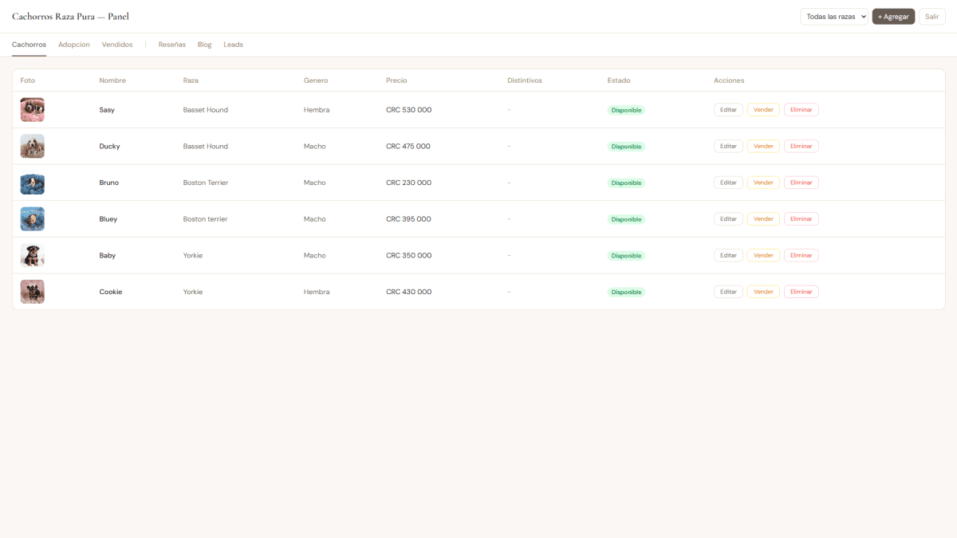Click Vender in Bluey's row
Viewport: 957px width, 538px height.
click(x=763, y=219)
